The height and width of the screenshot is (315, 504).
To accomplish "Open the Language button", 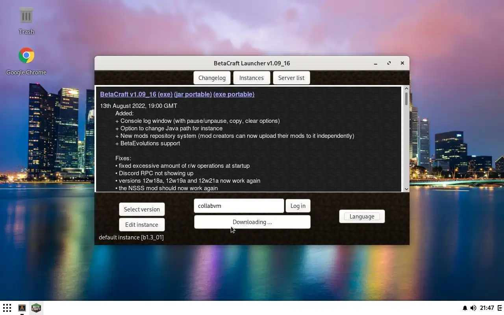I will tap(362, 216).
